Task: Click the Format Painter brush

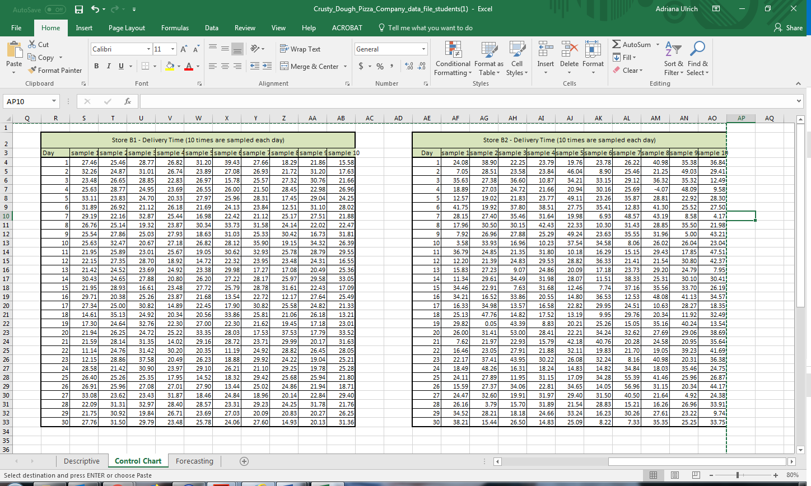Action: 55,70
